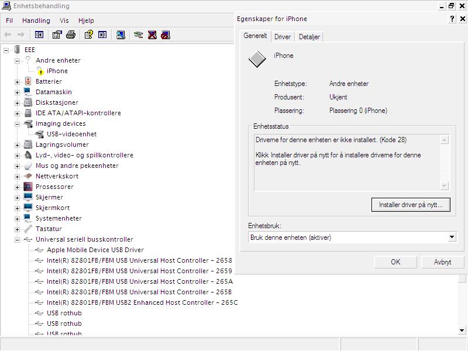Click the Prosessorer chip icon
Screen dimensions: 468x351
coord(28,187)
